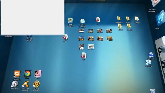Image resolution: width=165 pixels, height=93 pixels.
Task: Open the ZeallSoft Products shortcut
Action: pos(82,21)
